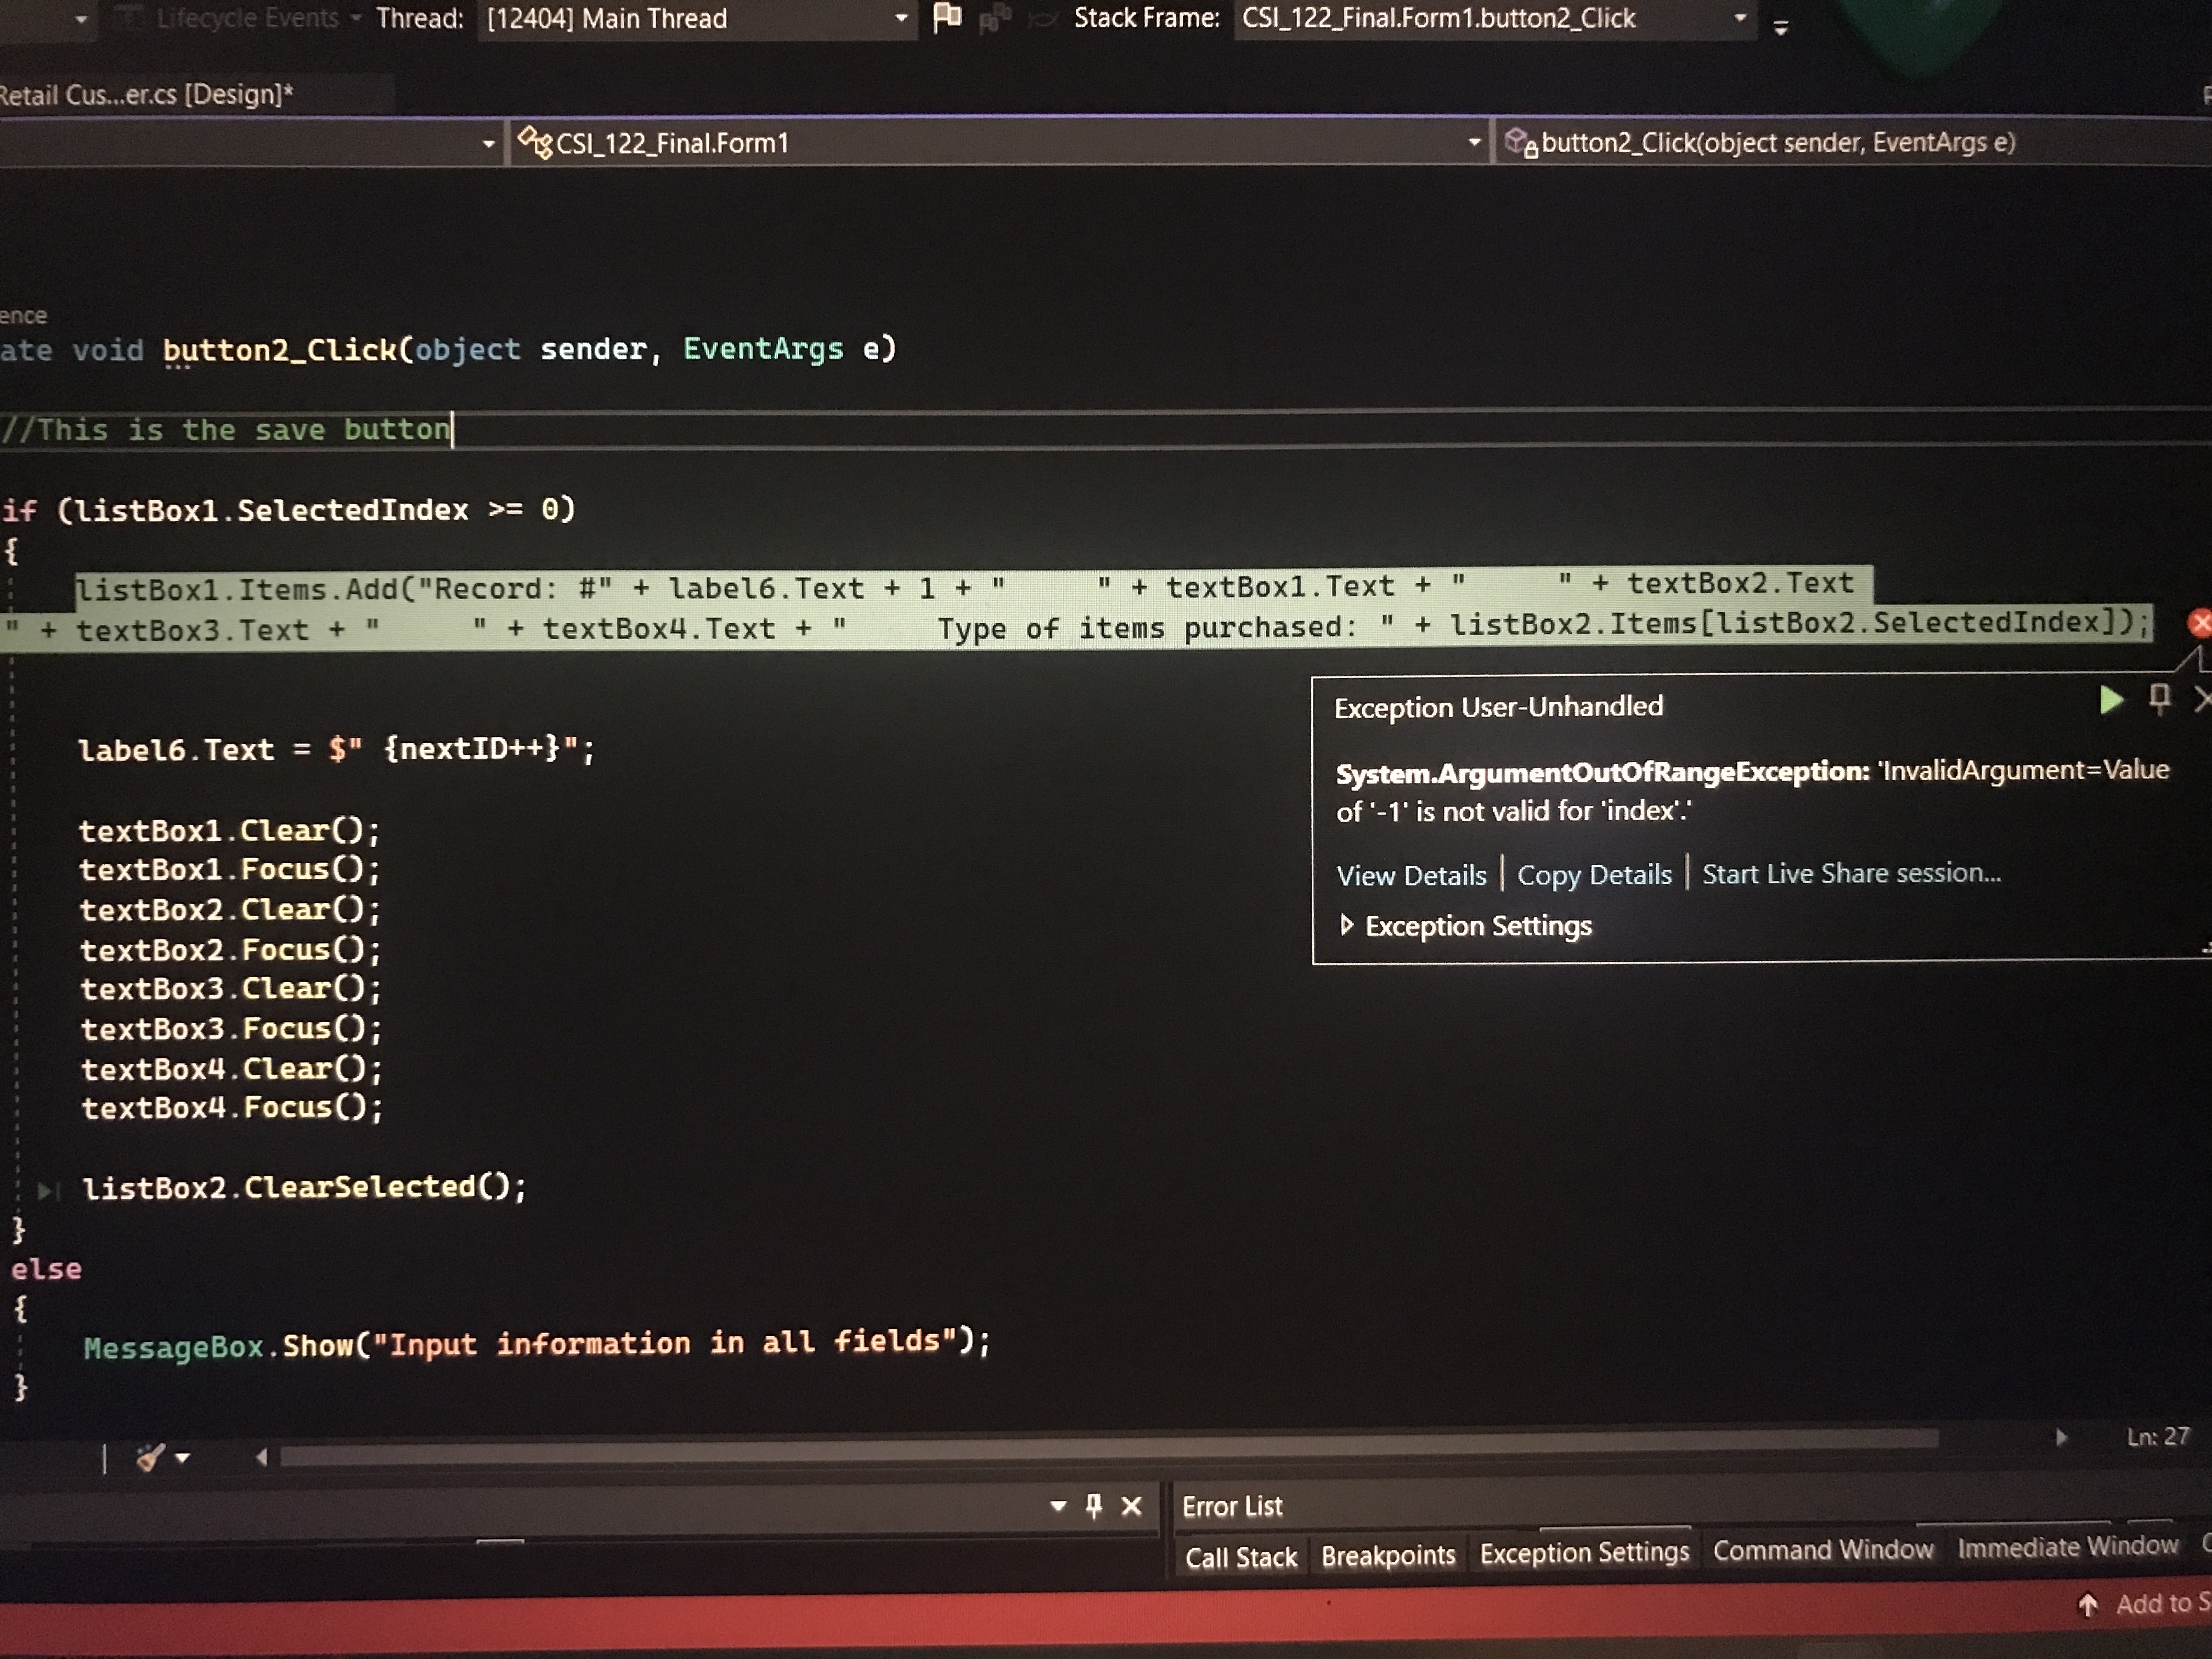Click the highlighted listBox1.Items.Add statement
The width and height of the screenshot is (2212, 1659).
coord(1075,607)
